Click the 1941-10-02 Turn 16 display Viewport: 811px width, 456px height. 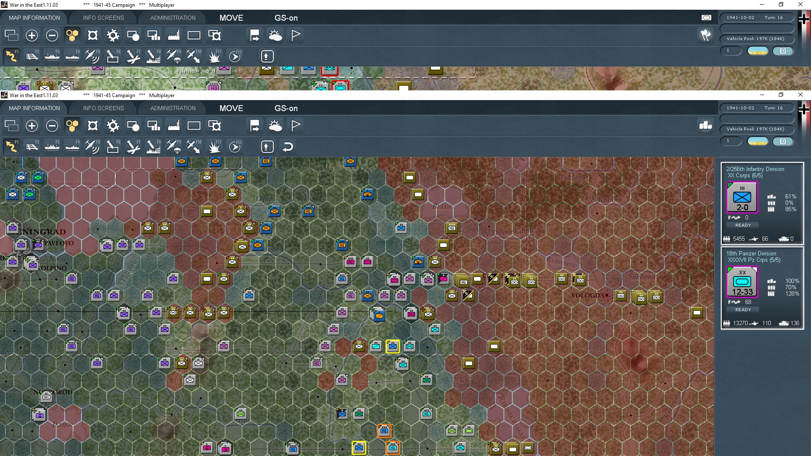[757, 108]
